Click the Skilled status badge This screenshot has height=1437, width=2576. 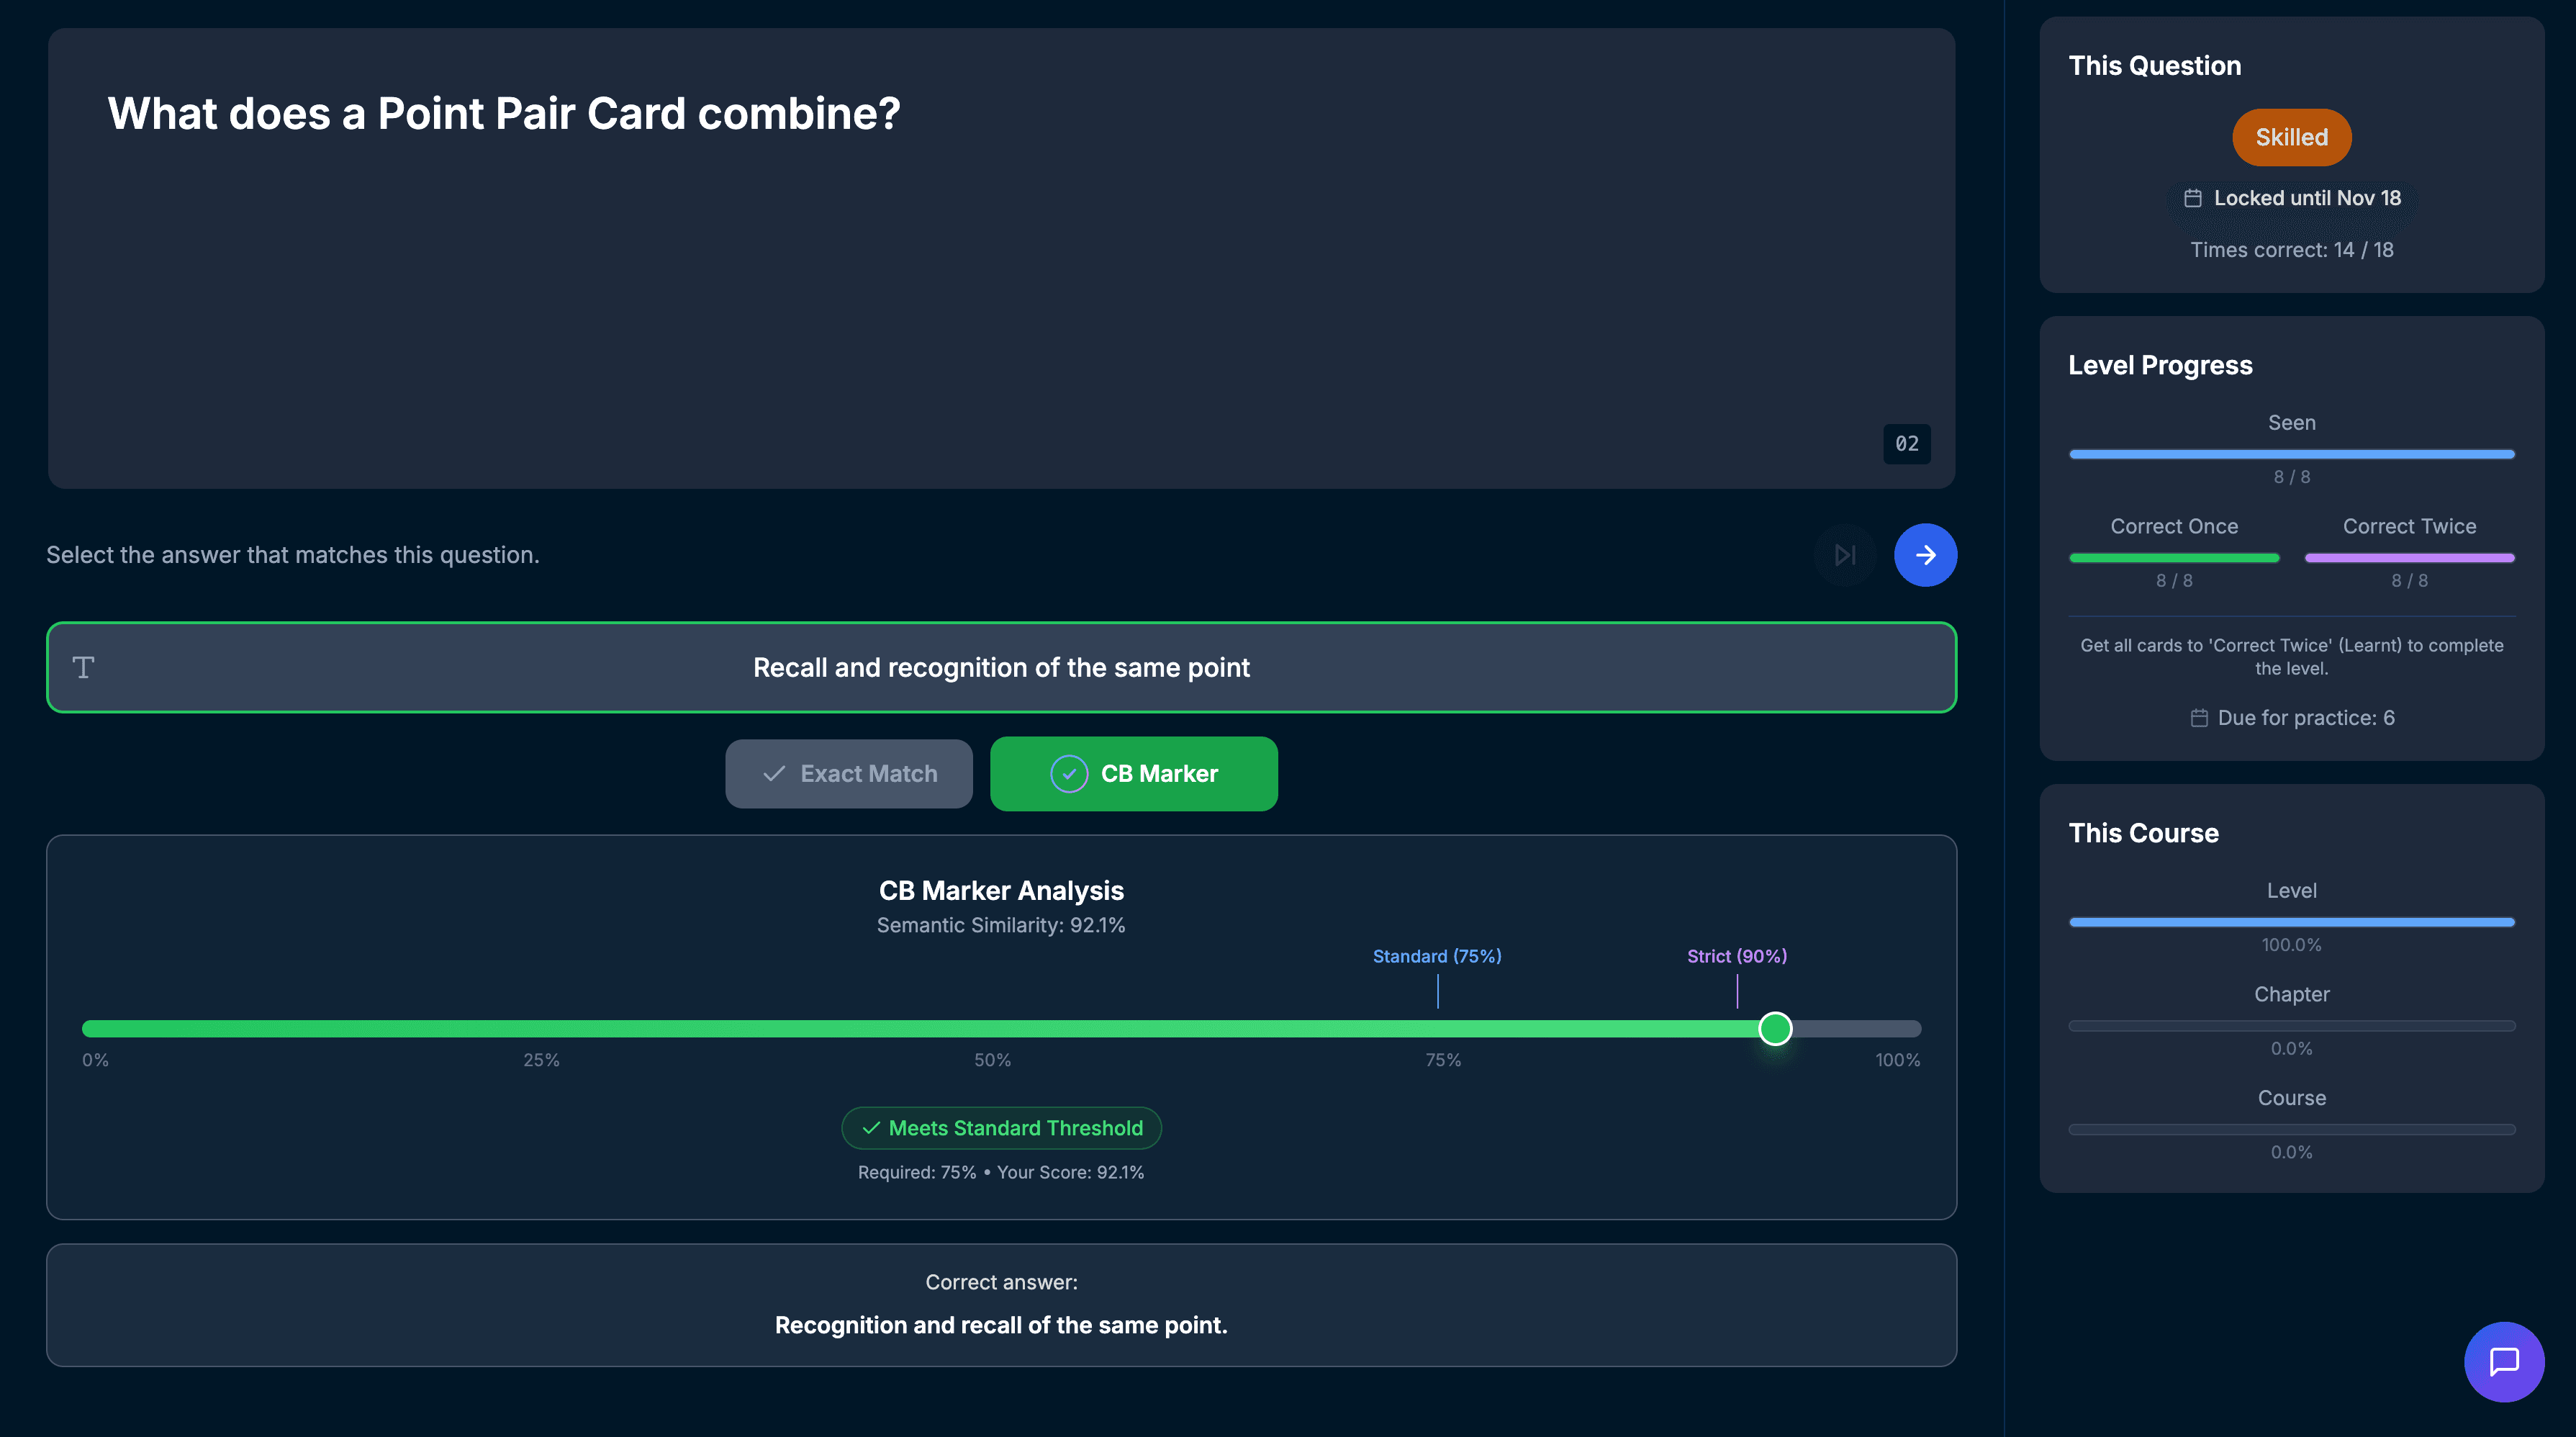click(x=2291, y=137)
